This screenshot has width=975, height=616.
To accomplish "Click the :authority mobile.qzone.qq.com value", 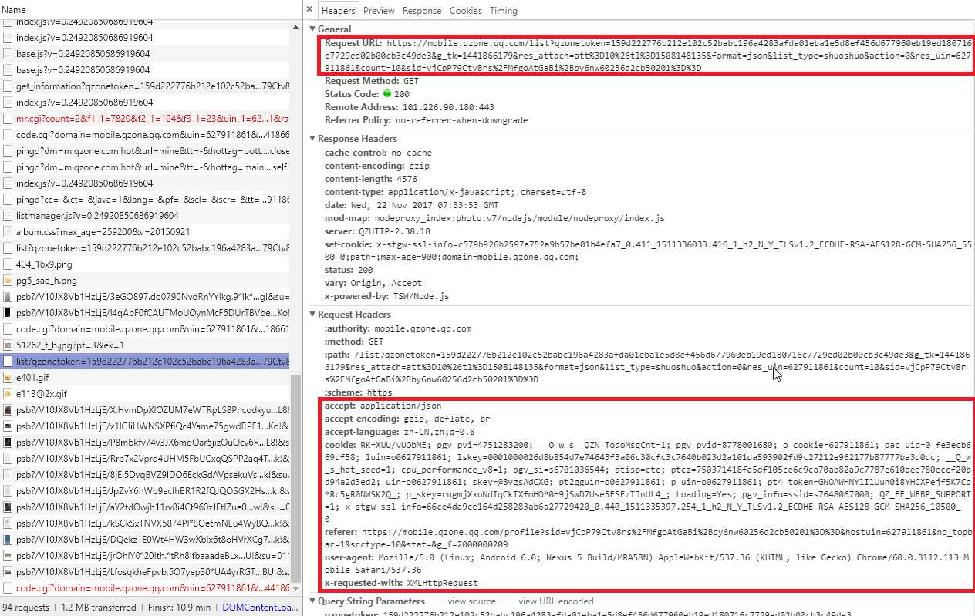I will coord(423,328).
